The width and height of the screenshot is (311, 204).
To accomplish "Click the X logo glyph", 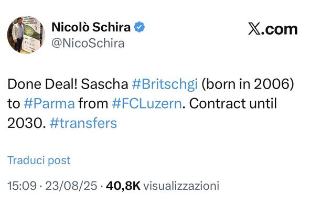I will pyautogui.click(x=254, y=29).
